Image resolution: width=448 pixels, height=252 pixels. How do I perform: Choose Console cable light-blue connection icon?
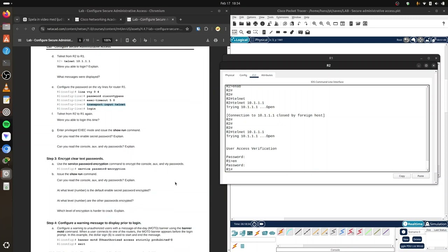(x=289, y=232)
